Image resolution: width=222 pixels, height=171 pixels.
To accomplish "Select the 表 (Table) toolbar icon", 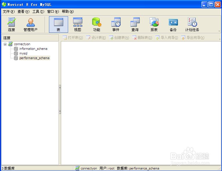I will [59, 24].
